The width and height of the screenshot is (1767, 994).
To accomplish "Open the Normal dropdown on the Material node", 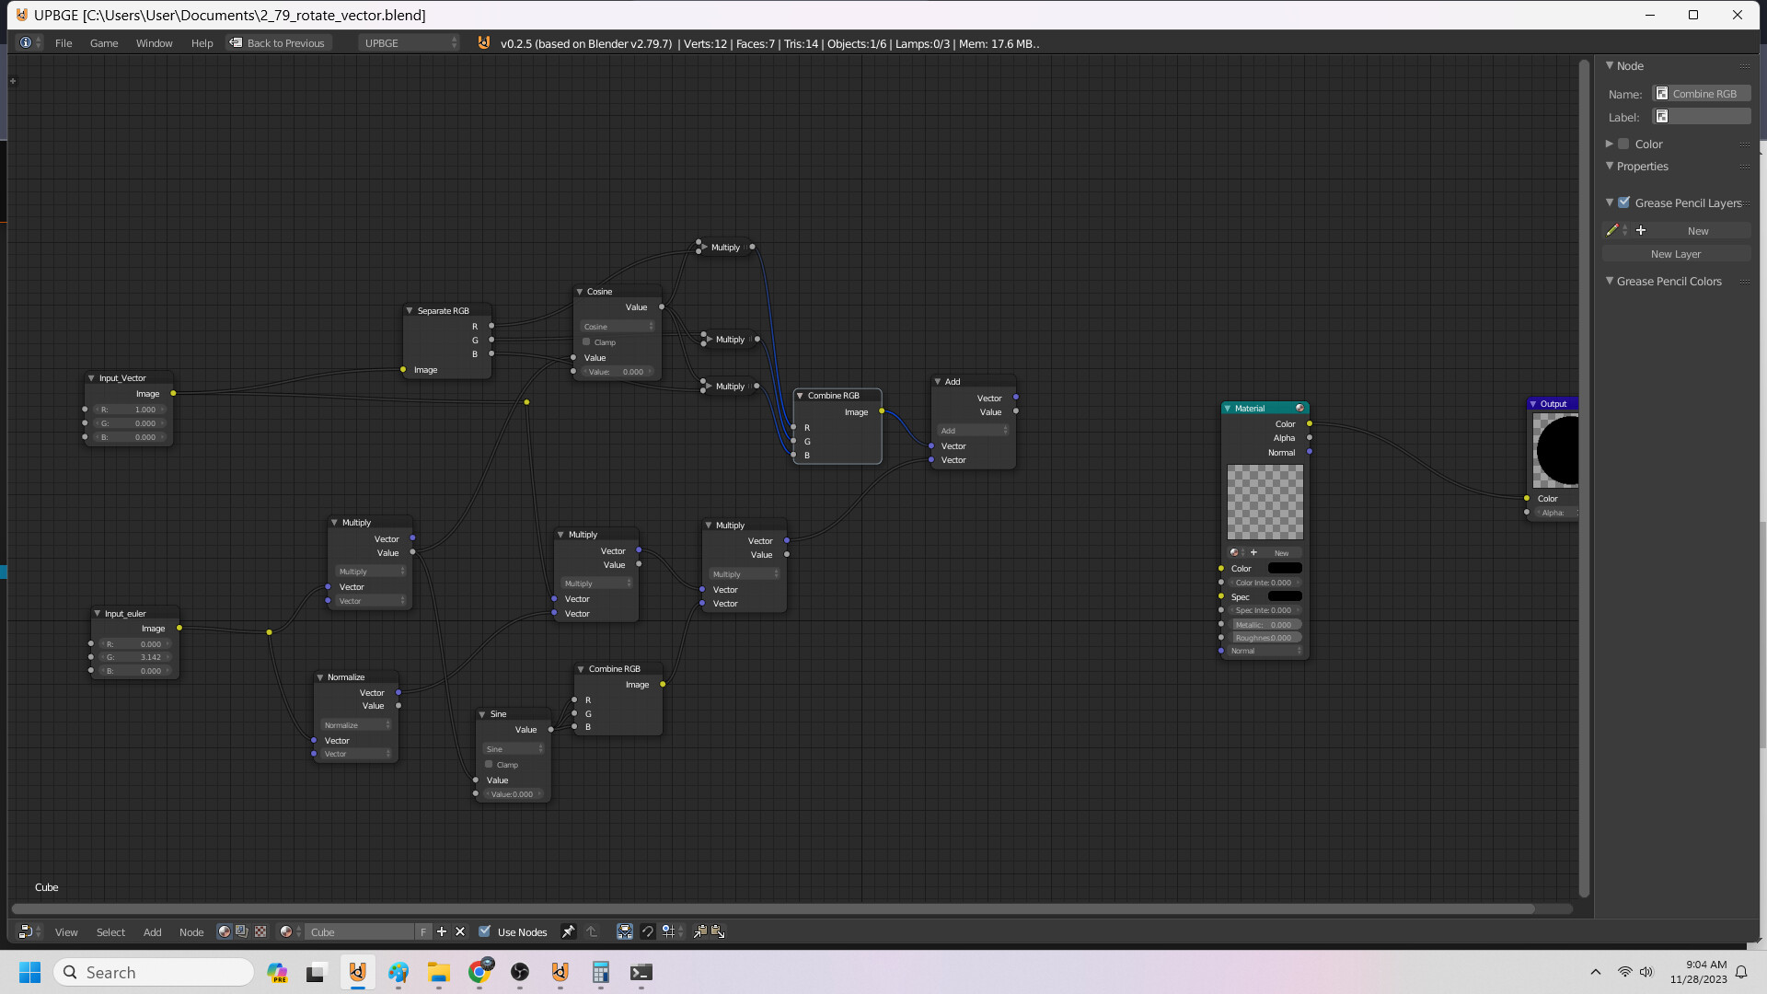I will 1265,651.
